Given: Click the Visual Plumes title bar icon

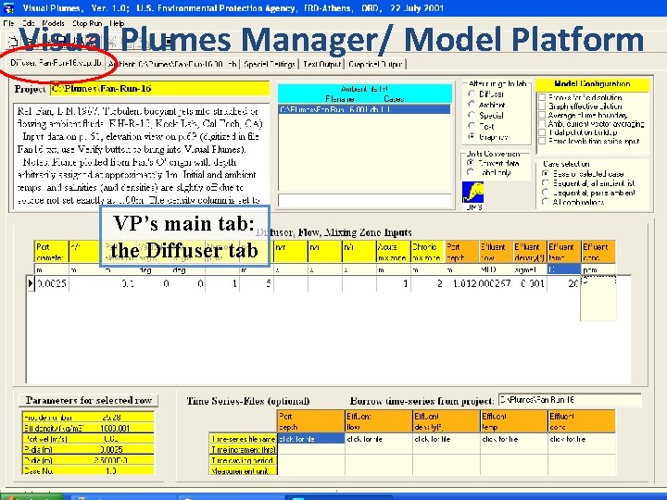Looking at the screenshot, I should click(x=8, y=7).
